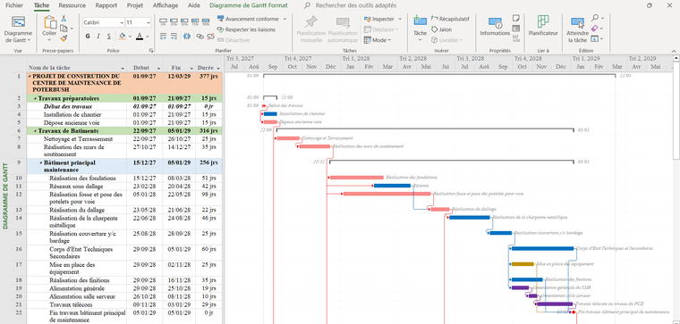
Task: Switch to the Projet tab
Action: click(135, 5)
